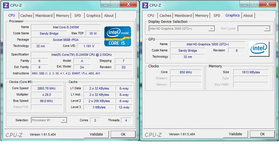
Task: Click the Level 2 cache size 2 x 256 KBytes
Action: (99, 101)
